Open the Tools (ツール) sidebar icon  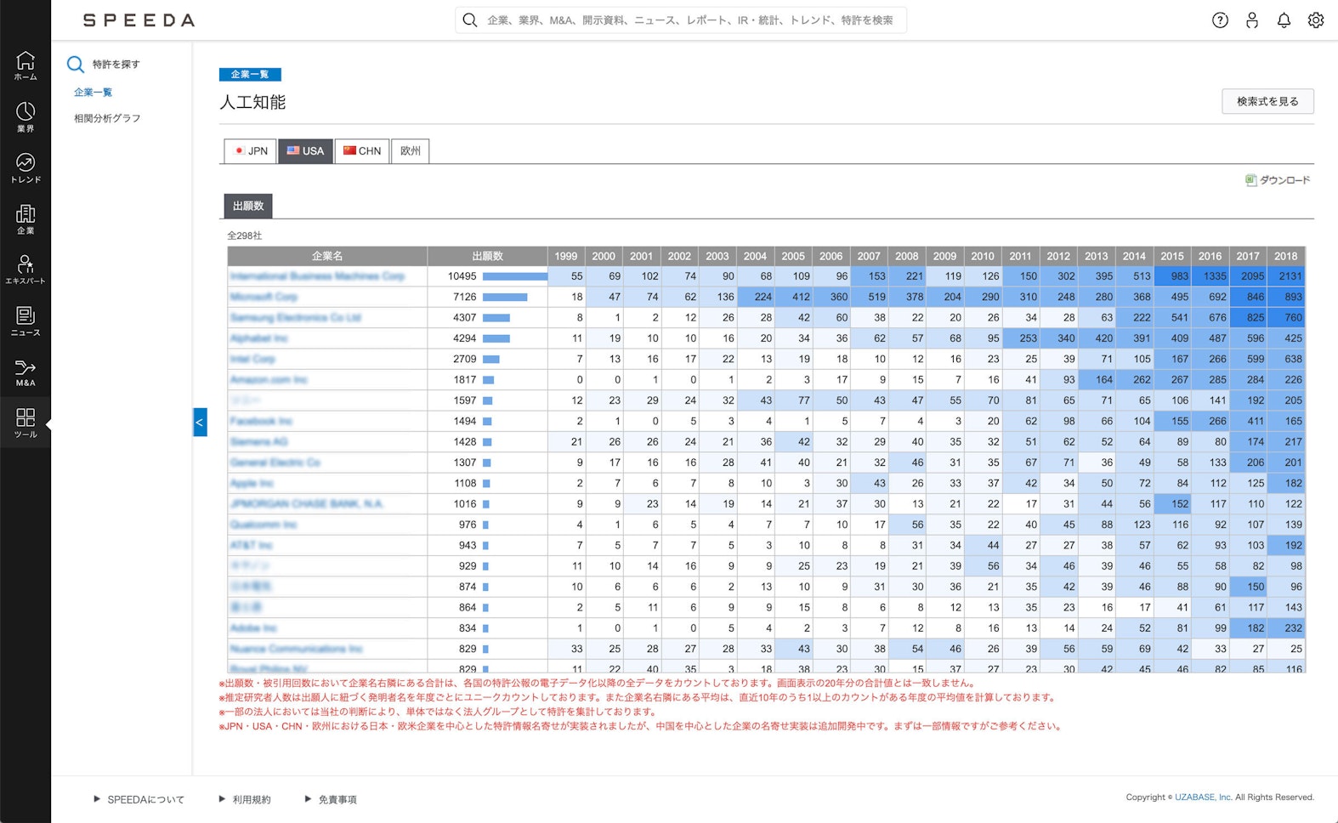tap(26, 423)
